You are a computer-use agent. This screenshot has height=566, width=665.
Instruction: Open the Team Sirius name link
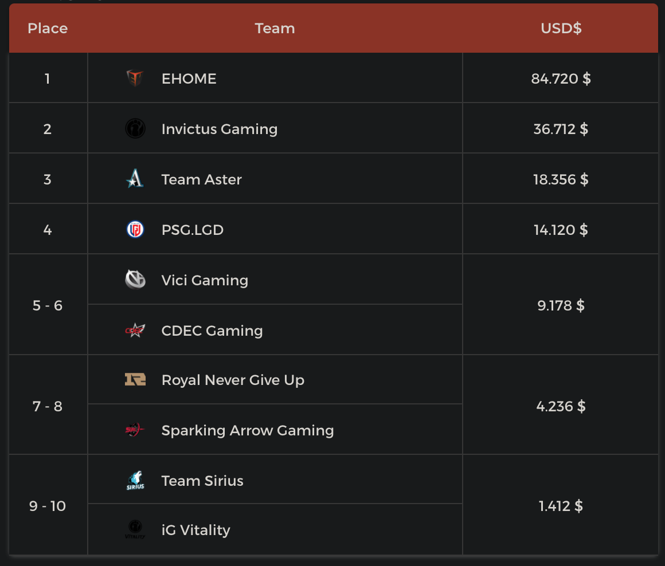click(202, 481)
